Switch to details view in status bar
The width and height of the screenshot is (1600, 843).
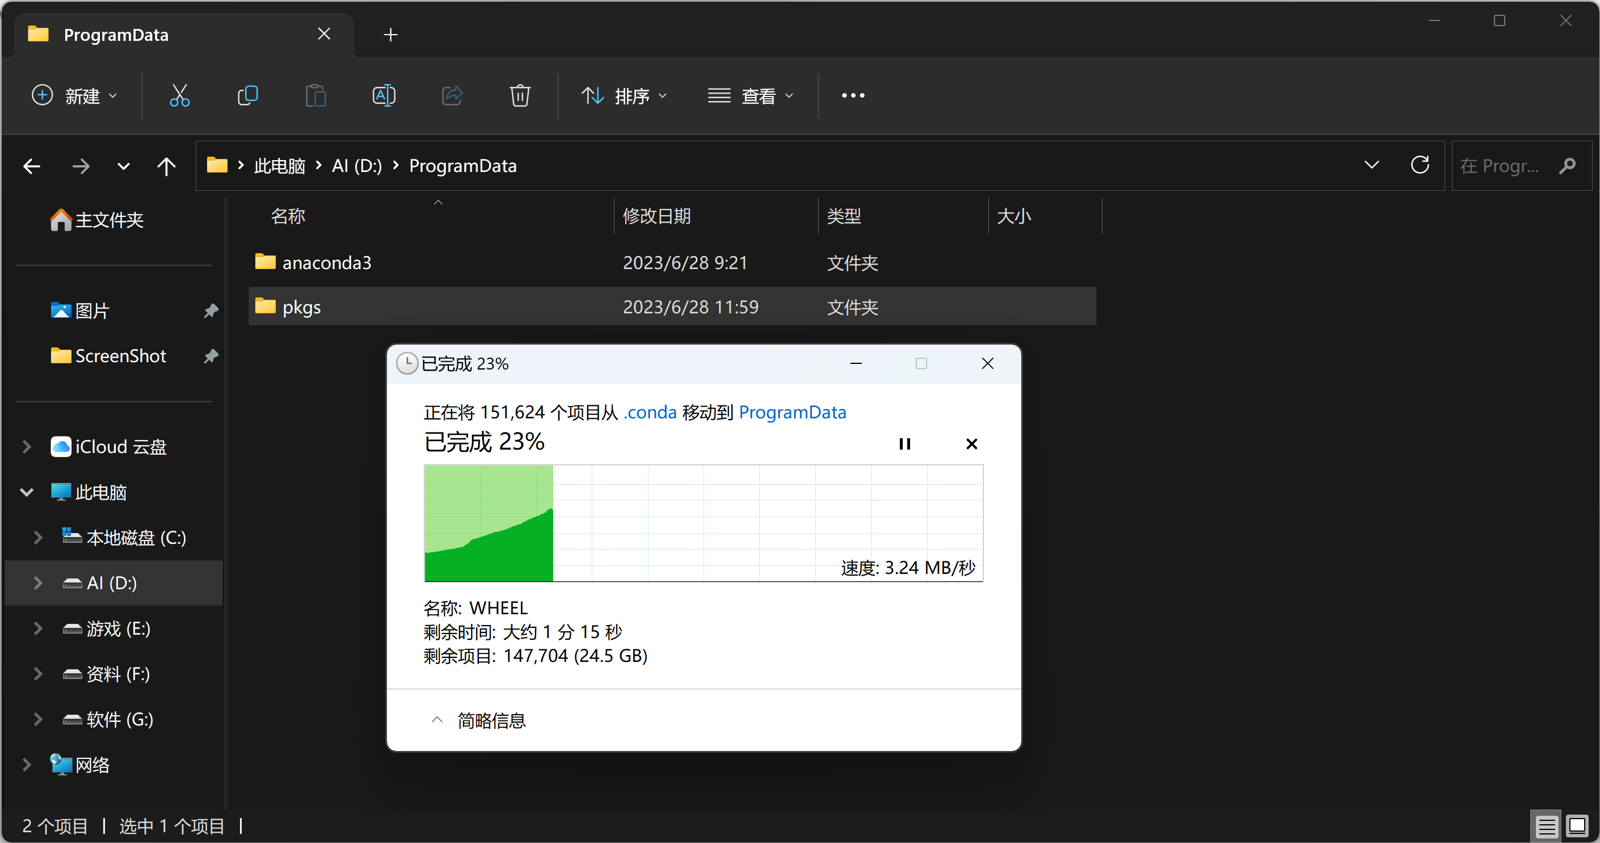pyautogui.click(x=1546, y=826)
